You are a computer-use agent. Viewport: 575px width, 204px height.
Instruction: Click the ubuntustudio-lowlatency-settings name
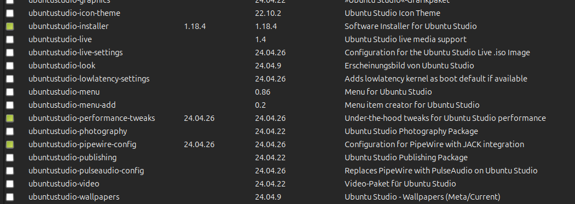[x=89, y=79]
